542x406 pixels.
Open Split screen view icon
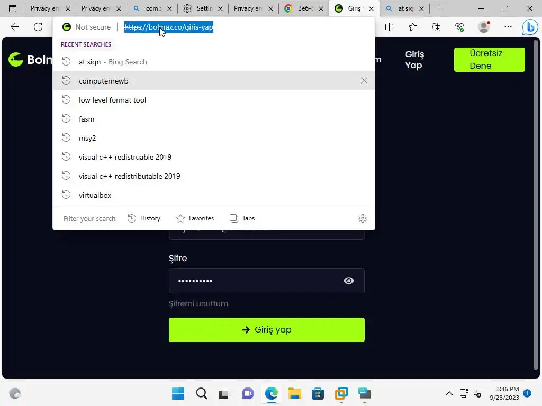click(389, 27)
